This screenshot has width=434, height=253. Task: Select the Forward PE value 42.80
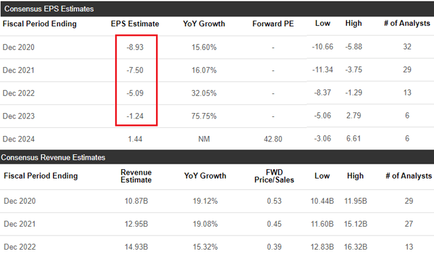tap(273, 139)
